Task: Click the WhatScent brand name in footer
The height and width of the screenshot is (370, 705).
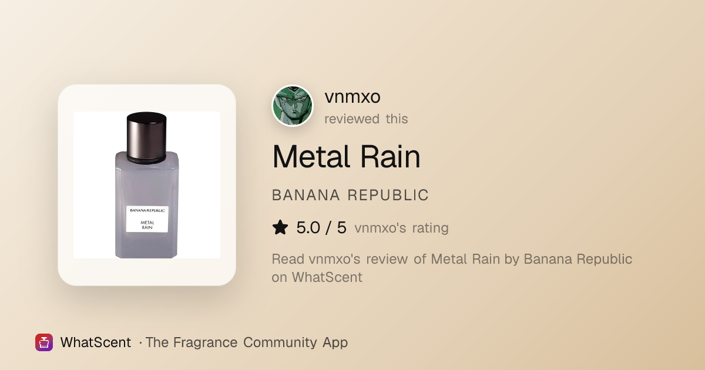Action: click(95, 342)
